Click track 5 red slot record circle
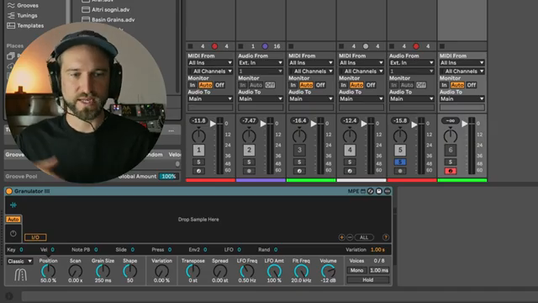Viewport: 538px width, 303px height. click(416, 46)
